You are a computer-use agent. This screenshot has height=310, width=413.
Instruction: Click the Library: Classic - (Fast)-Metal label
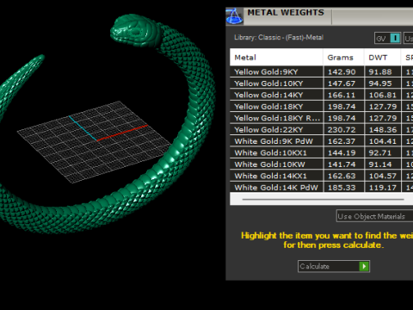pyautogui.click(x=279, y=37)
